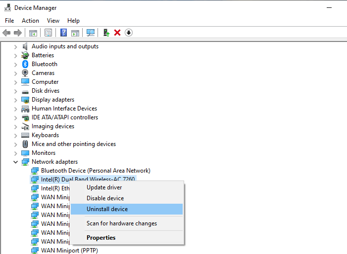Viewport: 347px width, 254px height.
Task: Open the File menu
Action: click(9, 21)
